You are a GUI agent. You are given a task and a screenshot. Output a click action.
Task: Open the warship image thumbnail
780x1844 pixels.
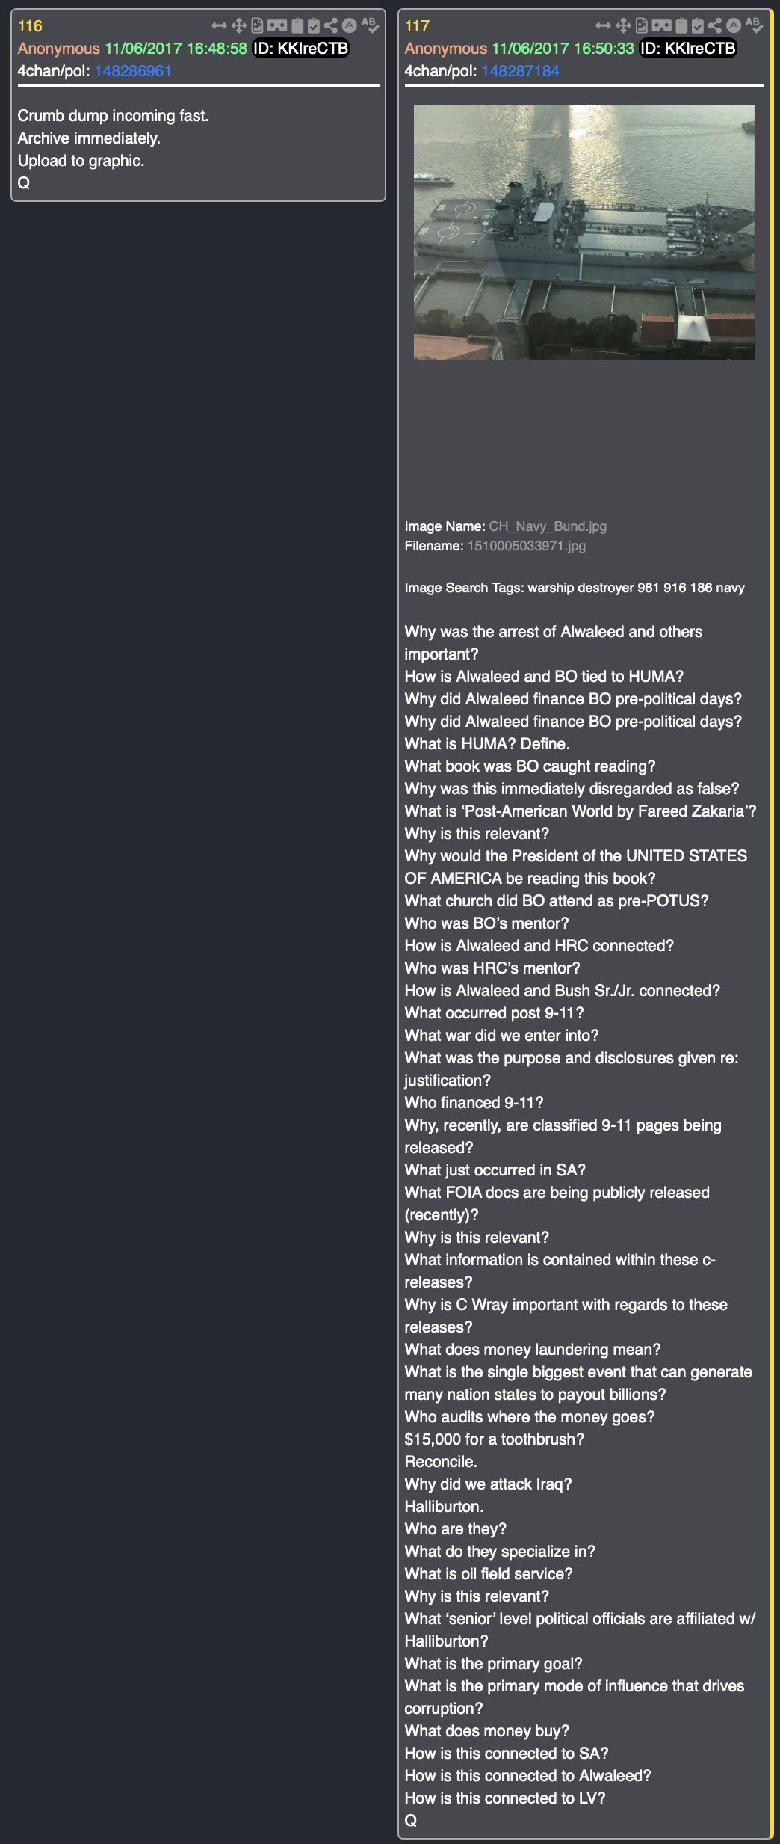coord(584,233)
